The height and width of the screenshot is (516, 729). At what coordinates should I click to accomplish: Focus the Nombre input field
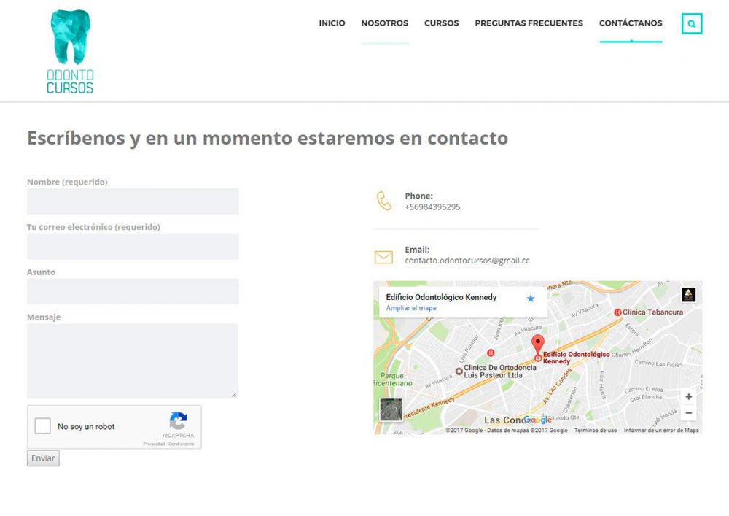(133, 201)
